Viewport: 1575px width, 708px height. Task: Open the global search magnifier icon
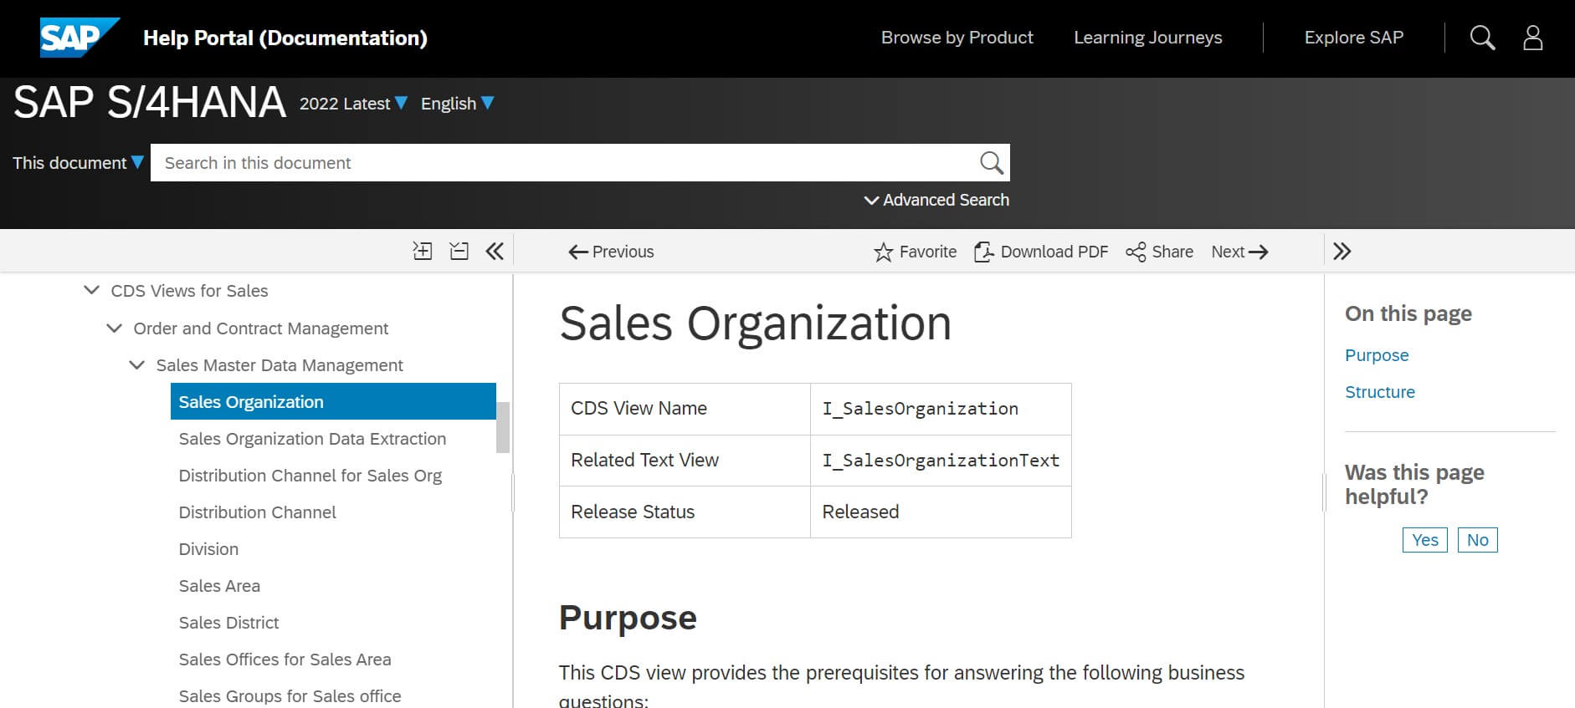pos(1482,38)
